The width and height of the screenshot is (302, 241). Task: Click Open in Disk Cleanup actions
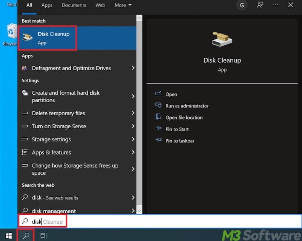pos(171,94)
